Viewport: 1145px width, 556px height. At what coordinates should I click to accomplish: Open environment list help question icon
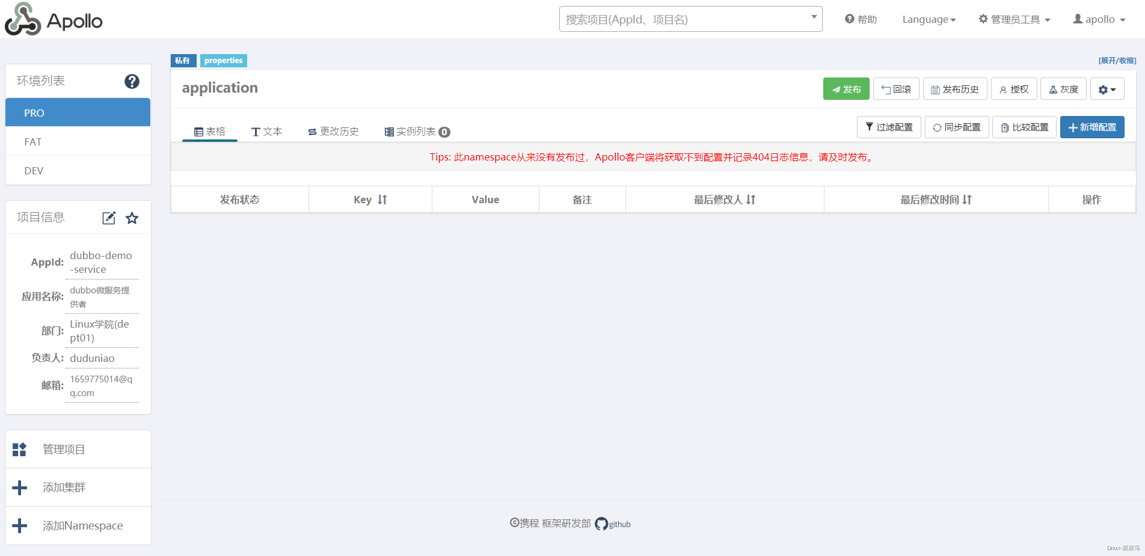(x=132, y=81)
